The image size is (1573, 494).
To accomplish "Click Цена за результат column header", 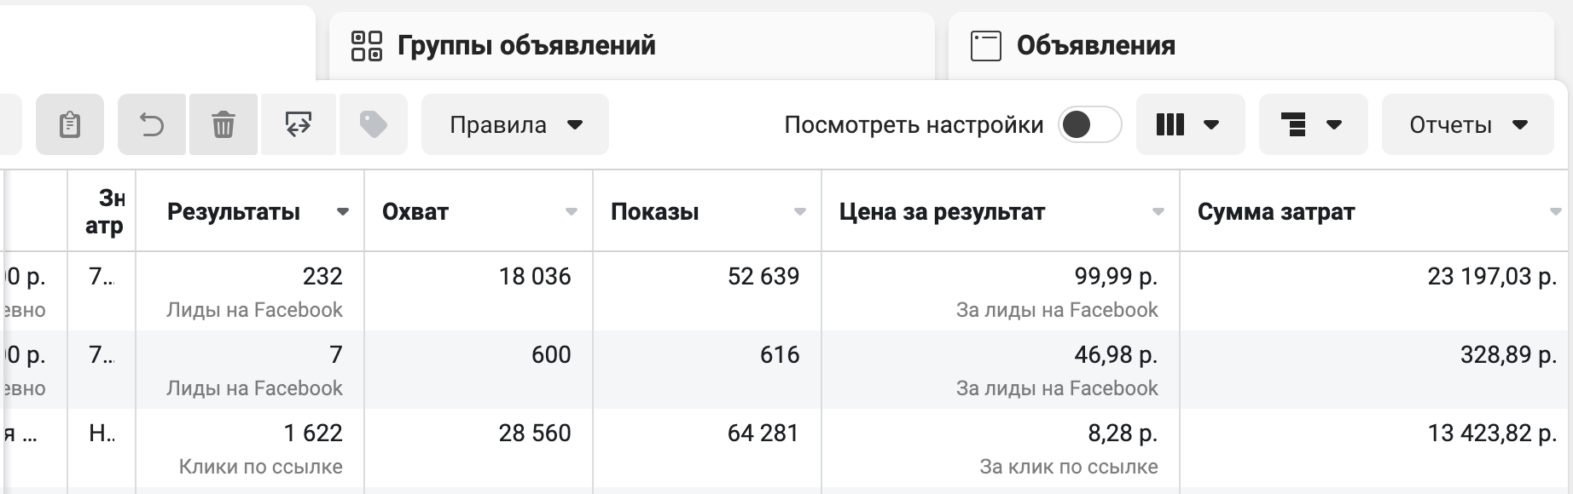I will click(x=942, y=212).
